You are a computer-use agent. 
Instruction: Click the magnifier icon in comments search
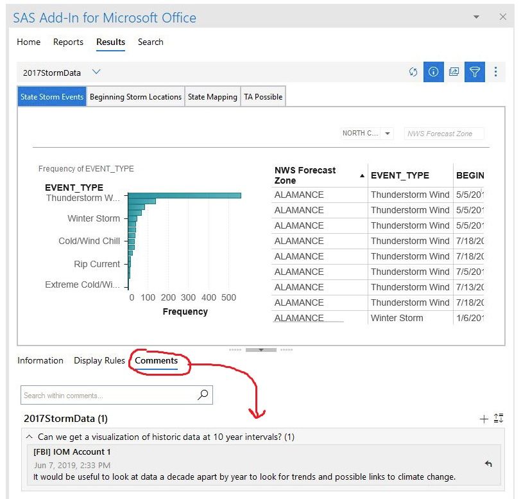pos(203,395)
